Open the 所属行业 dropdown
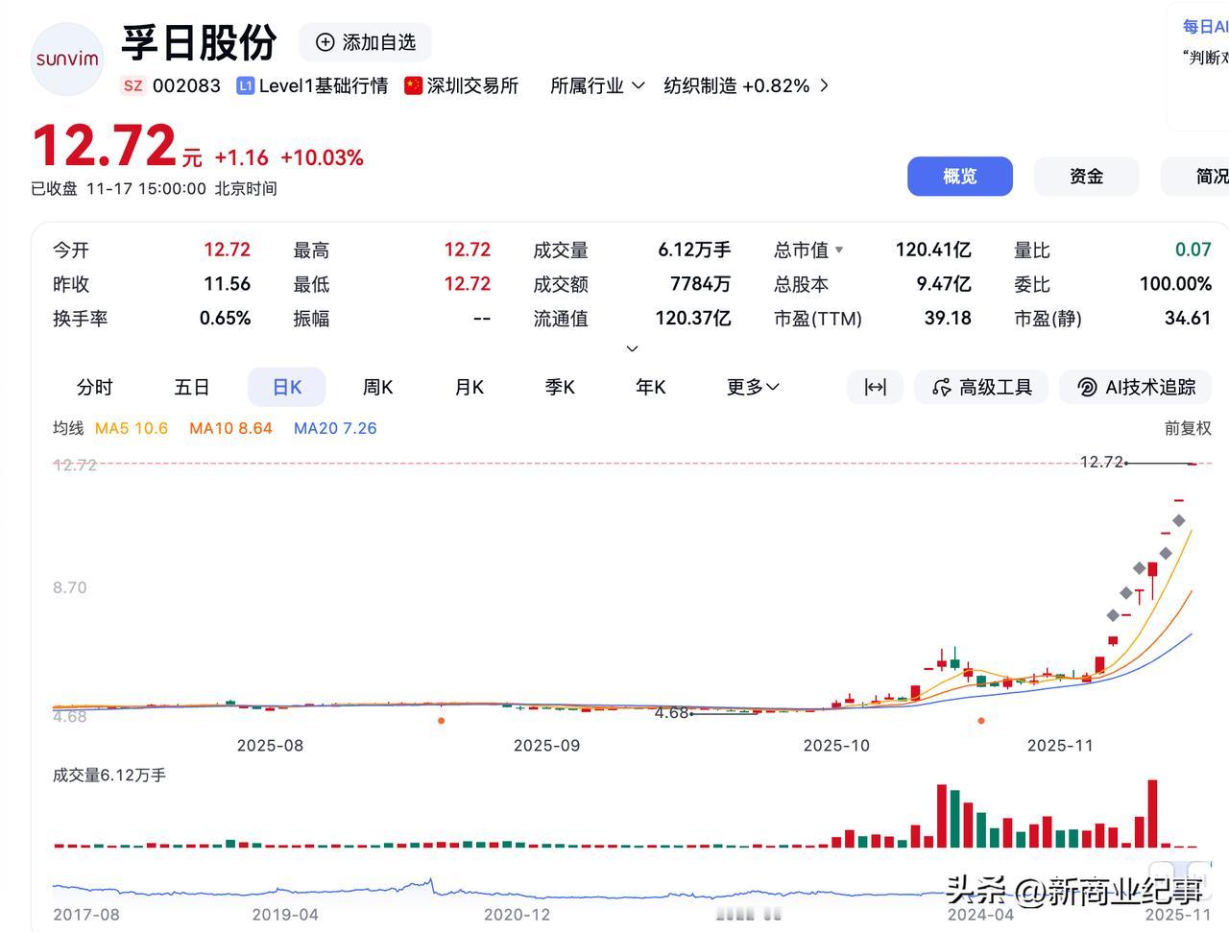The height and width of the screenshot is (932, 1229). (x=597, y=85)
